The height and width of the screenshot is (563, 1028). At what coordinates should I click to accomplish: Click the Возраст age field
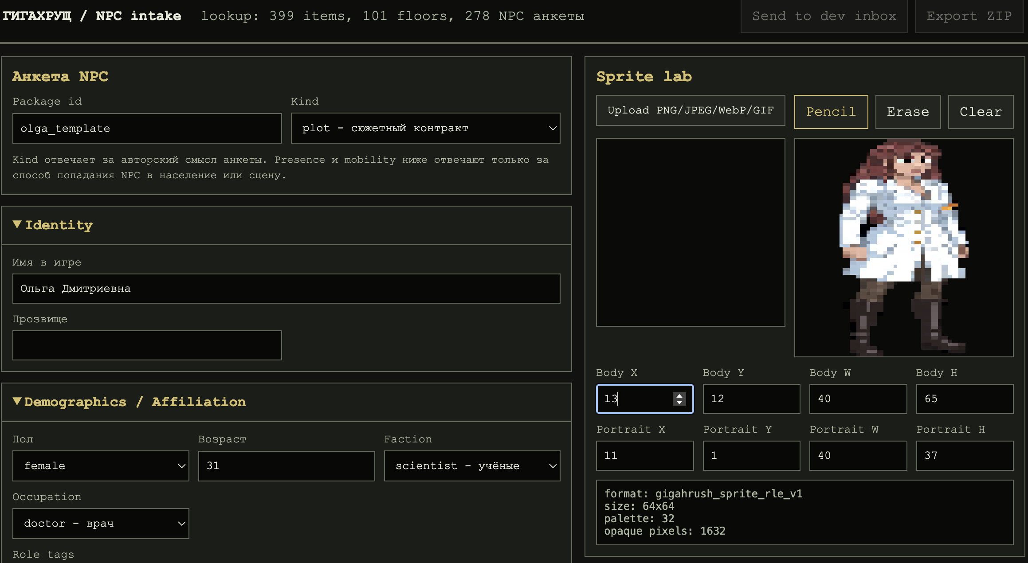click(x=286, y=465)
